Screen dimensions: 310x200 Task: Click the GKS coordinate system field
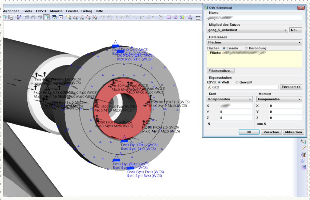243,87
